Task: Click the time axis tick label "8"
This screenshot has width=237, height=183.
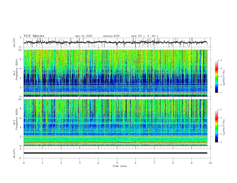Action: 173,163
